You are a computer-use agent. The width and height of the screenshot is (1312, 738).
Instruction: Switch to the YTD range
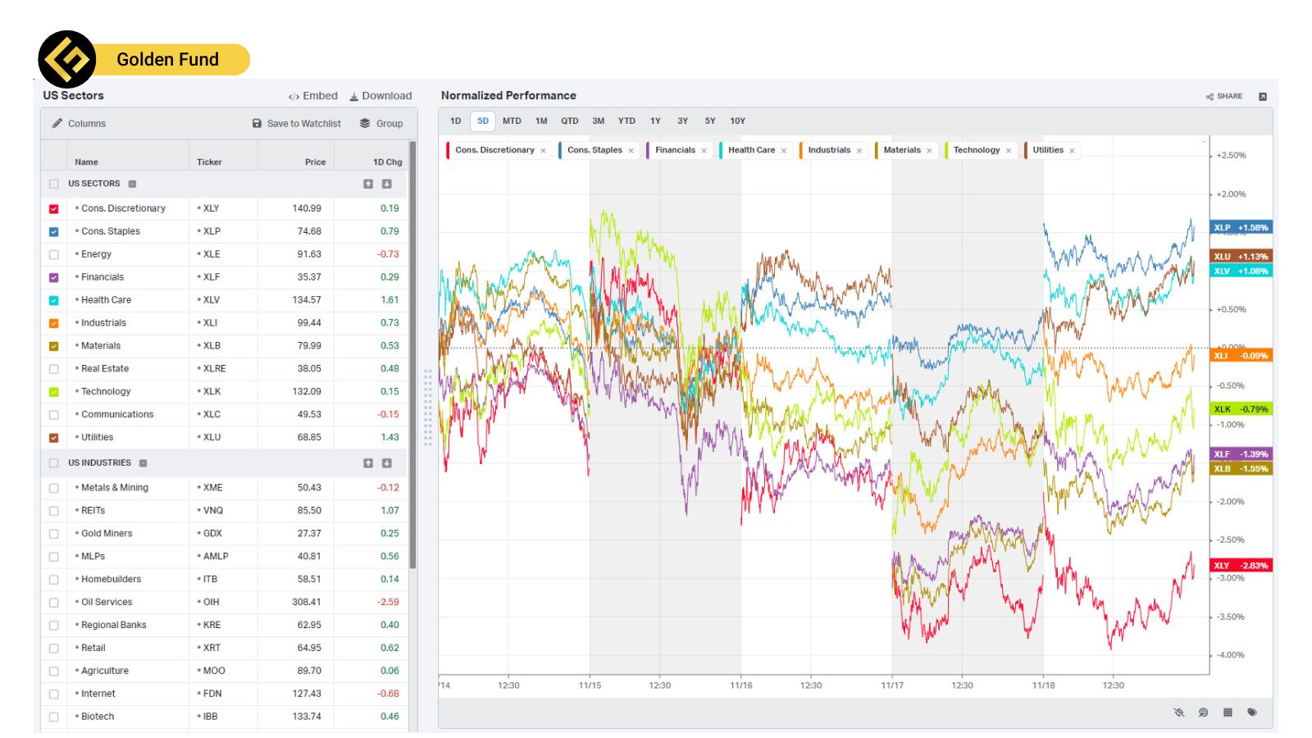pos(626,121)
